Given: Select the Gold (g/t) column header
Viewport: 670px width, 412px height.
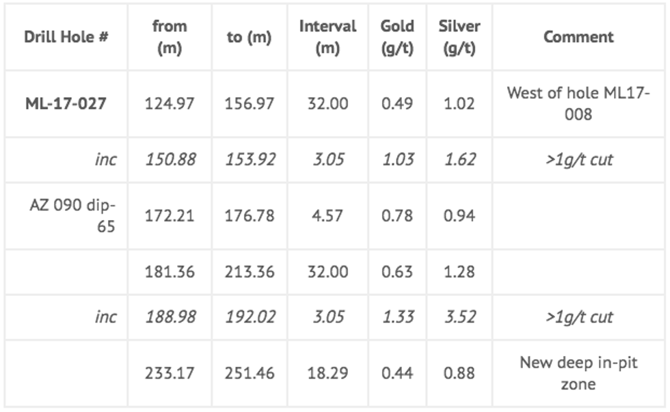Looking at the screenshot, I should point(397,37).
